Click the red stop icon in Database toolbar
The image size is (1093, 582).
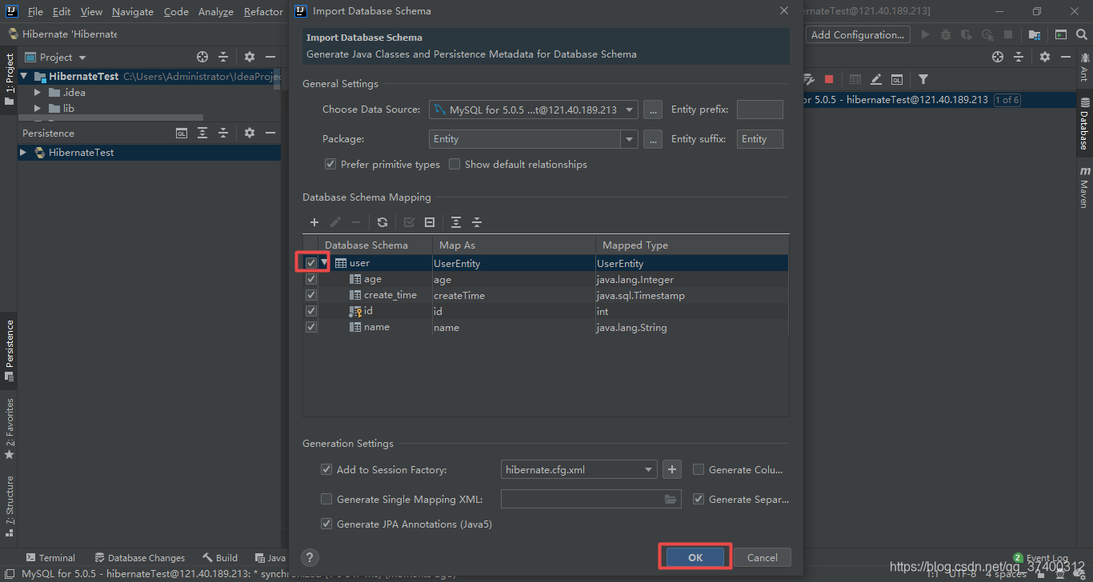[x=829, y=79]
